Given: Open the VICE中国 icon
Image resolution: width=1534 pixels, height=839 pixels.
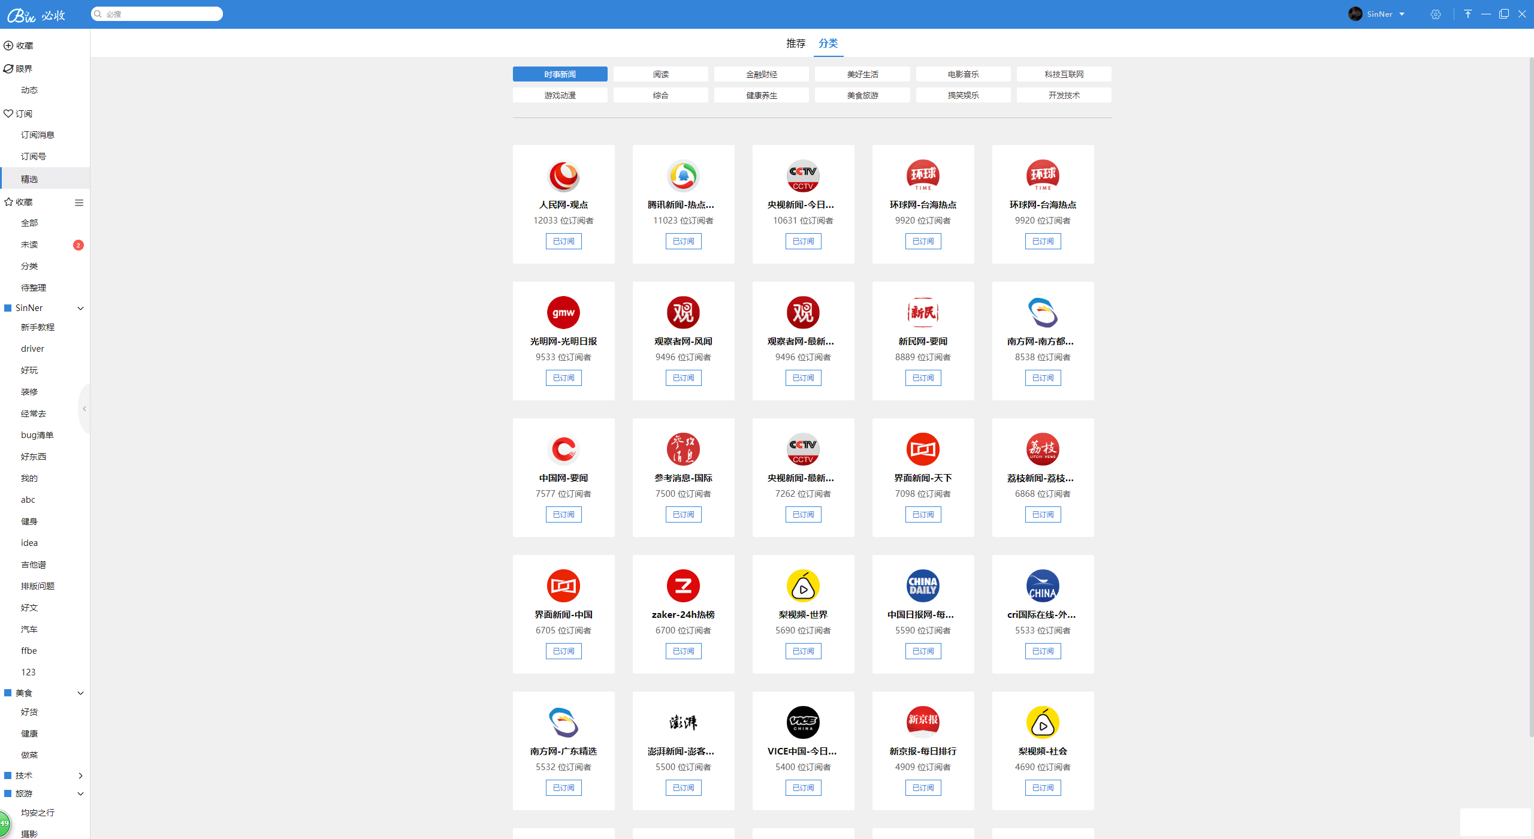Looking at the screenshot, I should [803, 722].
